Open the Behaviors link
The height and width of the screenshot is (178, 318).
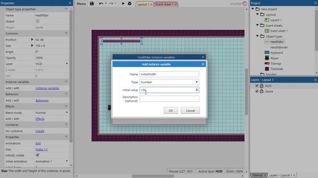click(42, 100)
